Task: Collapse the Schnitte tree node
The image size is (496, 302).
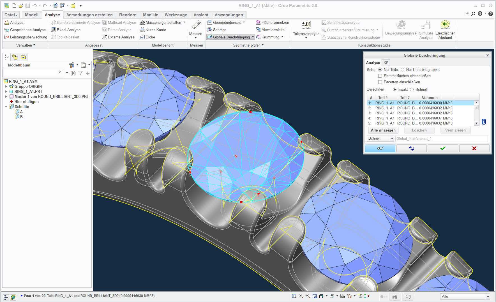Action: 6,107
